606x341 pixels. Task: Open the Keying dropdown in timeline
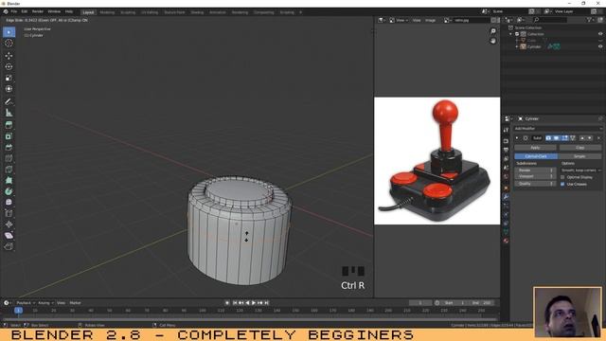(x=45, y=303)
